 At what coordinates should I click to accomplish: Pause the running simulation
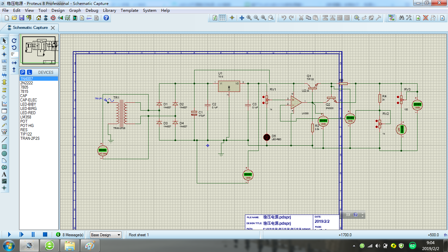33,235
